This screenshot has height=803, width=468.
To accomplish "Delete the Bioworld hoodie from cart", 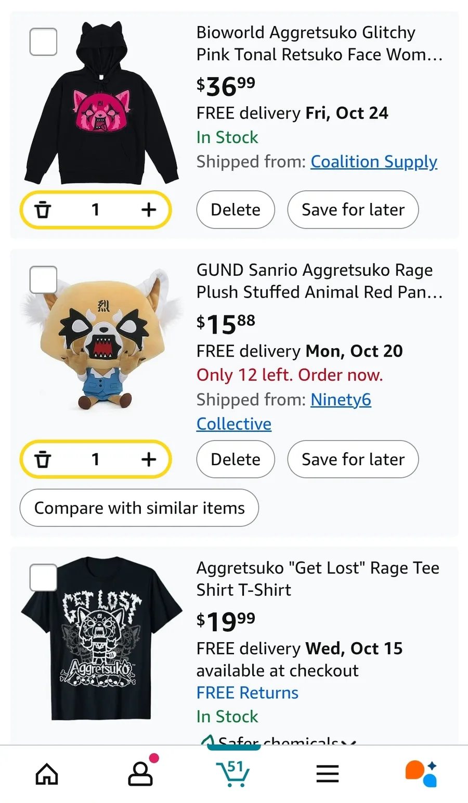I will [x=235, y=210].
